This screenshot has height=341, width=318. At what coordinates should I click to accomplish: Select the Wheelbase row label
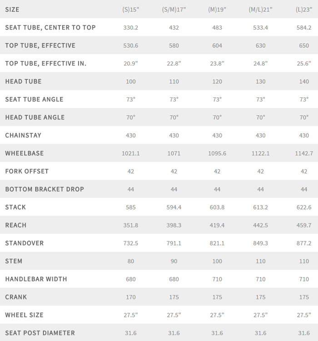[25, 153]
